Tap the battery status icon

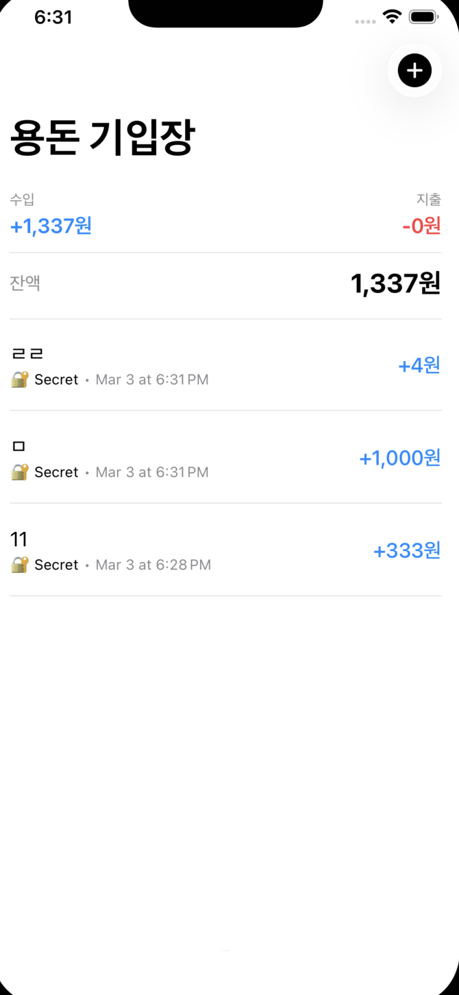click(x=423, y=17)
